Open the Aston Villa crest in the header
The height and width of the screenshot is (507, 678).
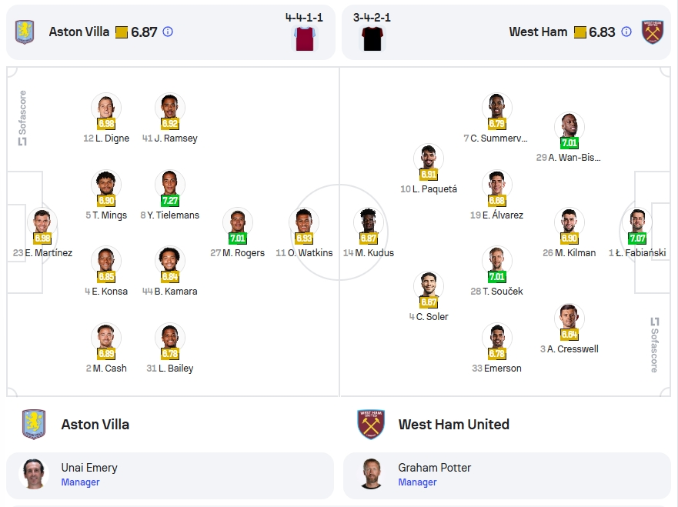click(x=25, y=32)
